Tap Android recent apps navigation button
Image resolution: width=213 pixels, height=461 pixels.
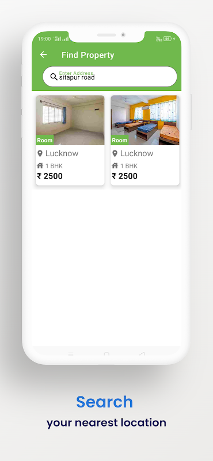pos(71,354)
